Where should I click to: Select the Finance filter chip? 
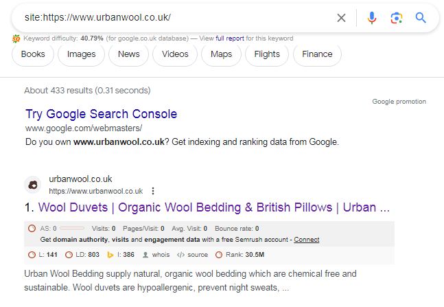(317, 54)
